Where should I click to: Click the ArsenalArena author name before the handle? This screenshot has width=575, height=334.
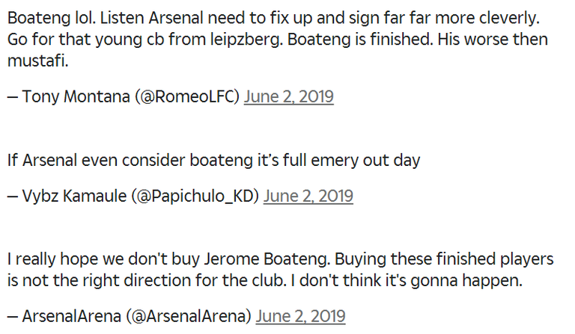[70, 315]
